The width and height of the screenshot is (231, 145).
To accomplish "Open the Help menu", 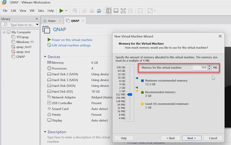I will coord(51,11).
